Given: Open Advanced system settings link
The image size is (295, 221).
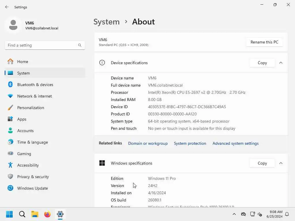Looking at the screenshot, I should pos(236,143).
